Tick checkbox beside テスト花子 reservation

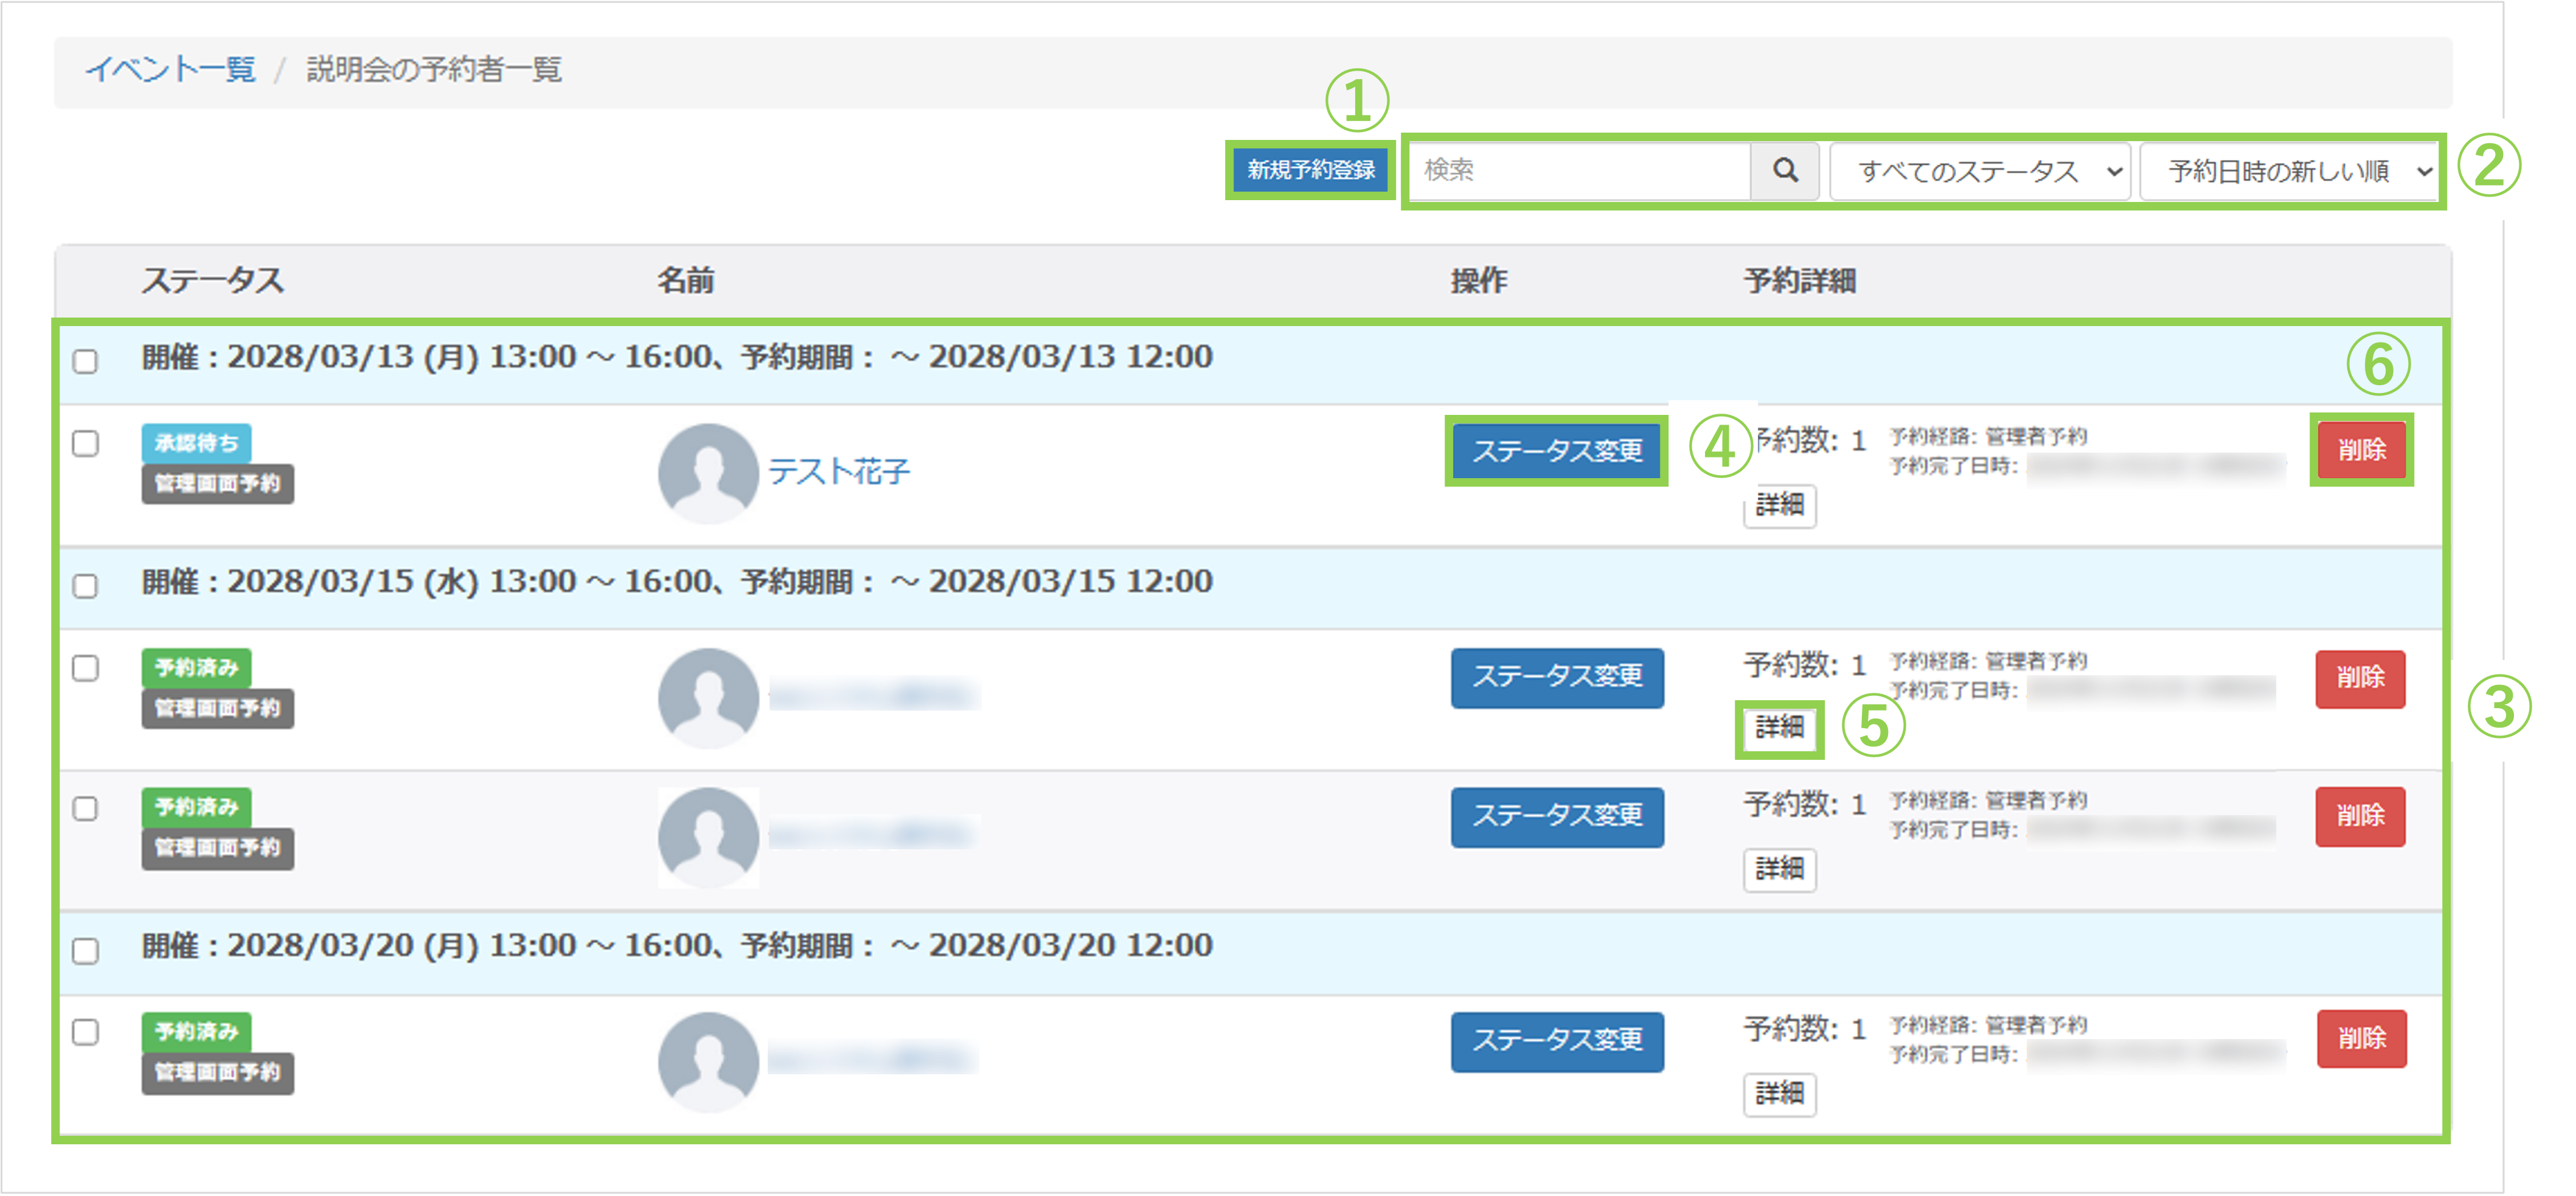tap(86, 443)
